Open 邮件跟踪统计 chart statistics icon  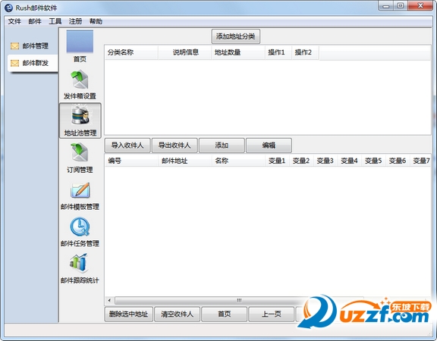click(79, 263)
